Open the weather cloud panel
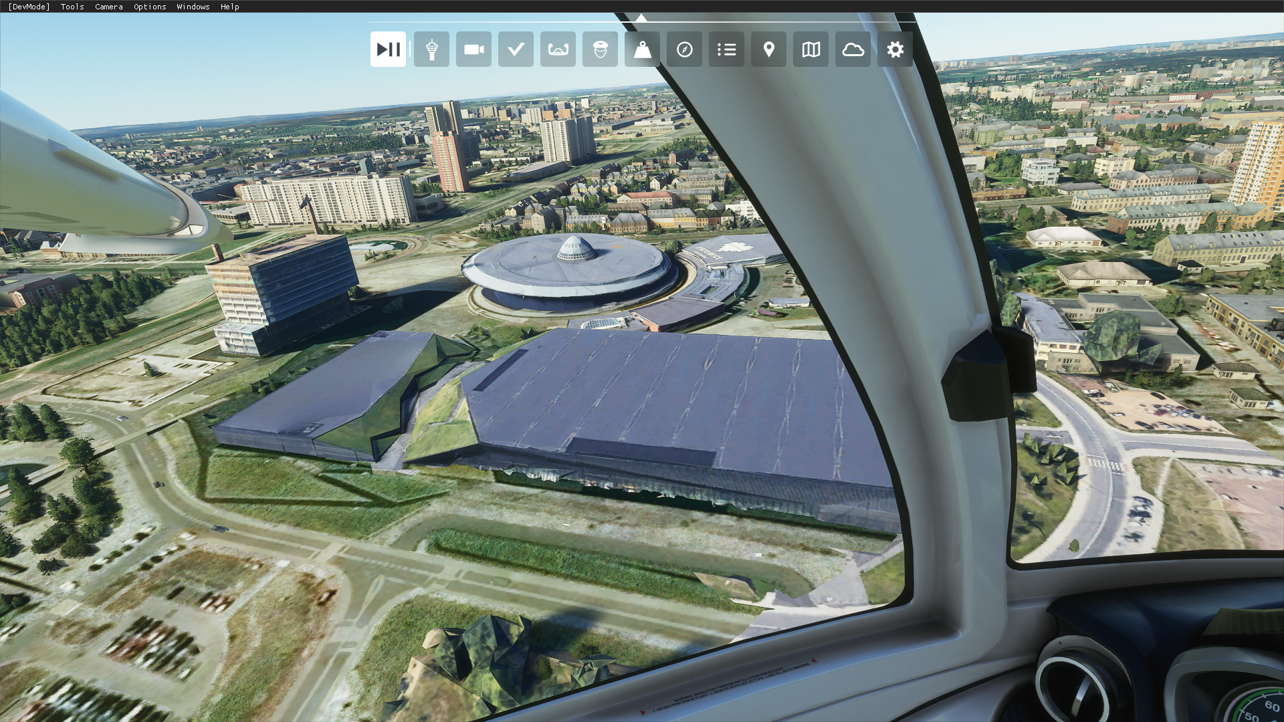1284x722 pixels. (853, 49)
